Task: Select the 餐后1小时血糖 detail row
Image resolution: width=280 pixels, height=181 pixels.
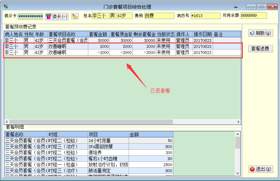Action: (89, 159)
